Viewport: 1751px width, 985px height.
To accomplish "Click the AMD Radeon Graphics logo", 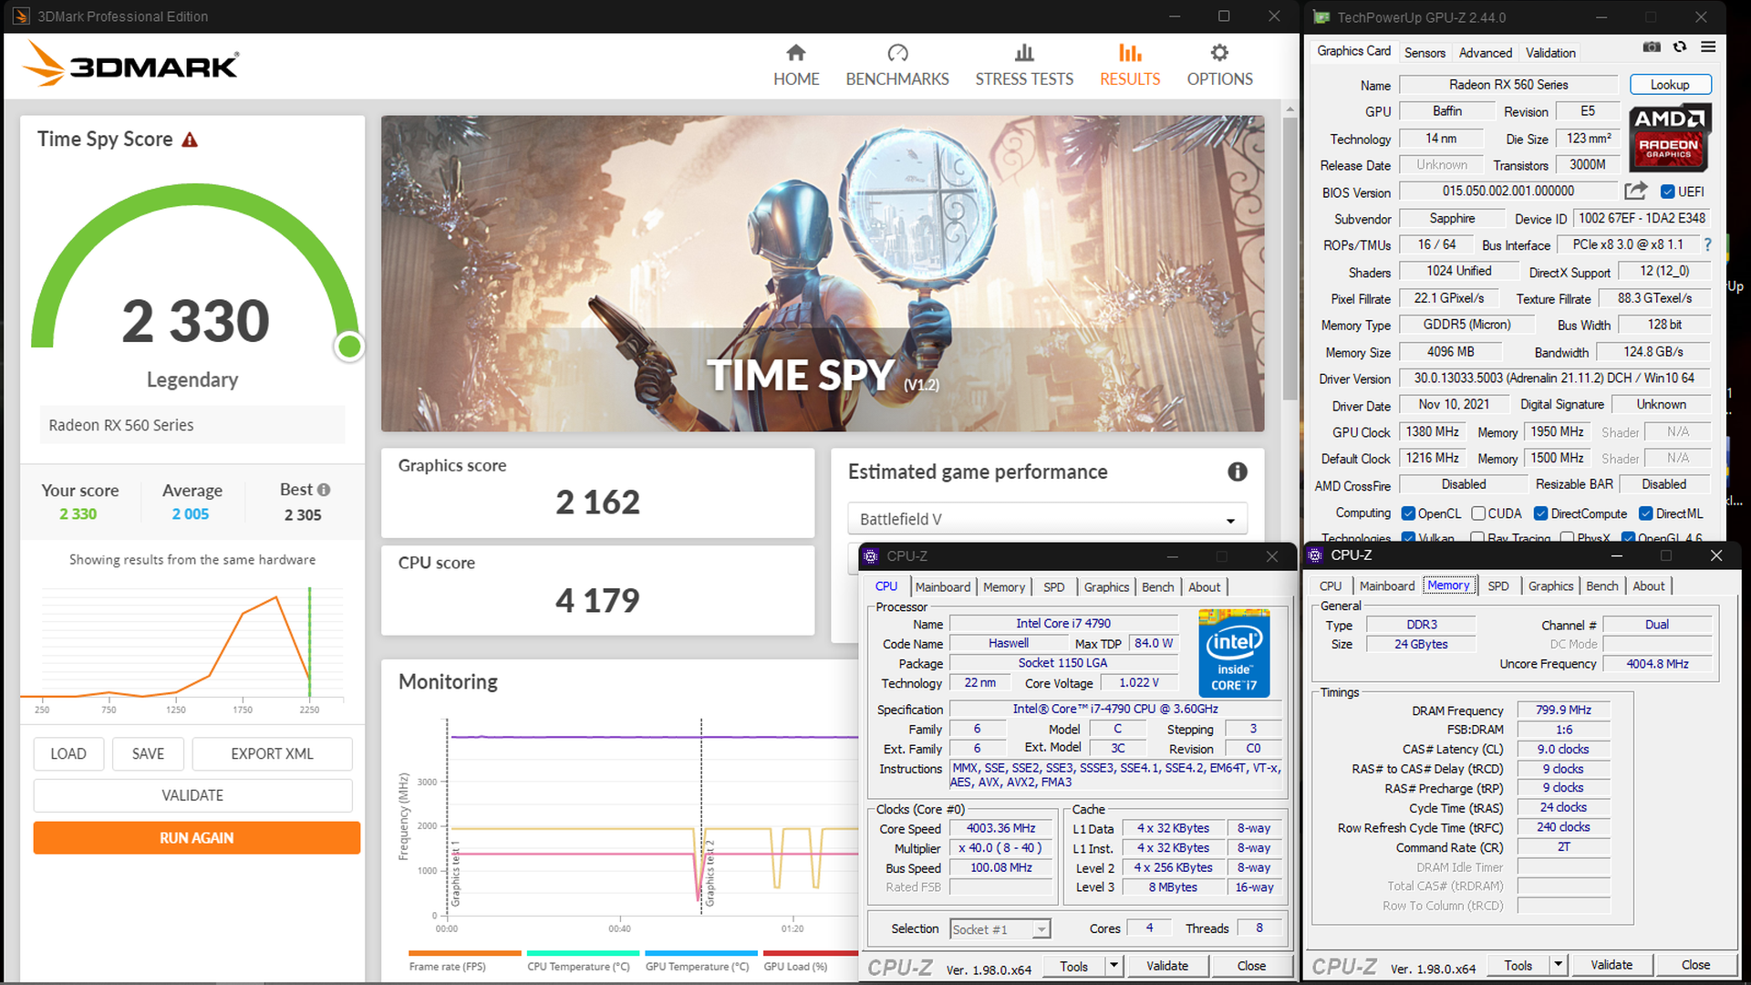I will pyautogui.click(x=1669, y=137).
